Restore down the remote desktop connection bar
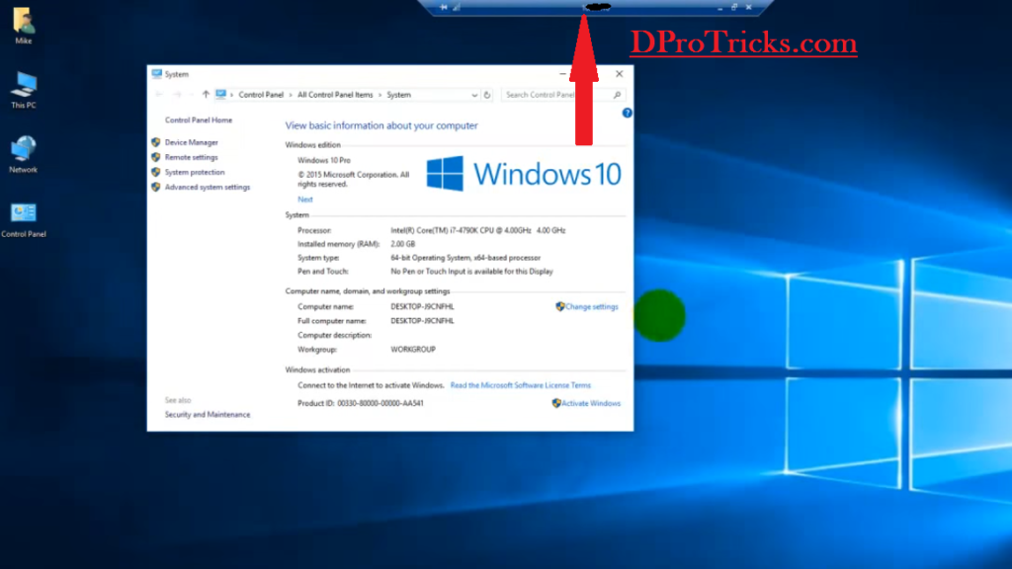Viewport: 1012px width, 569px height. coord(734,7)
